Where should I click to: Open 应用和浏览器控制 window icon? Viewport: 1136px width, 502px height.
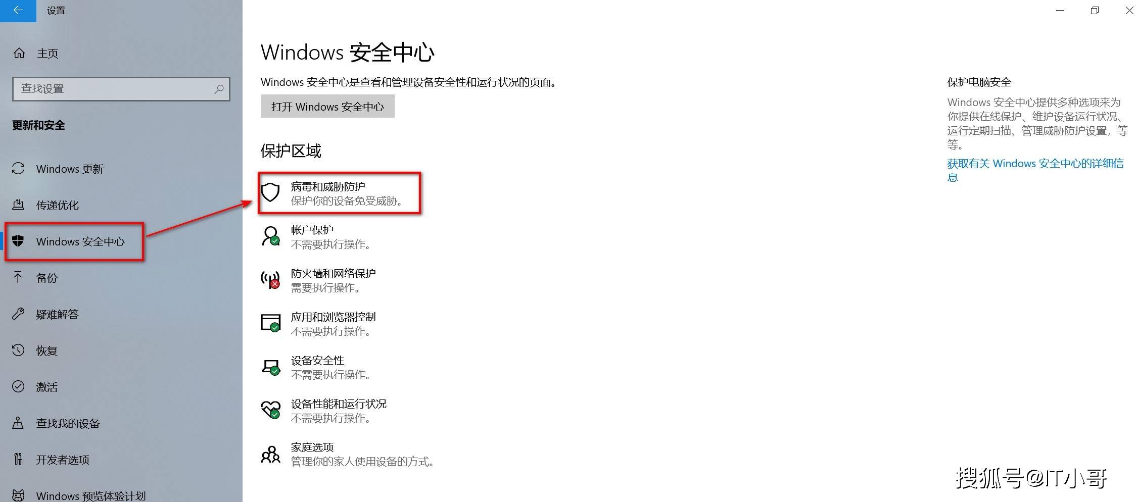[270, 323]
